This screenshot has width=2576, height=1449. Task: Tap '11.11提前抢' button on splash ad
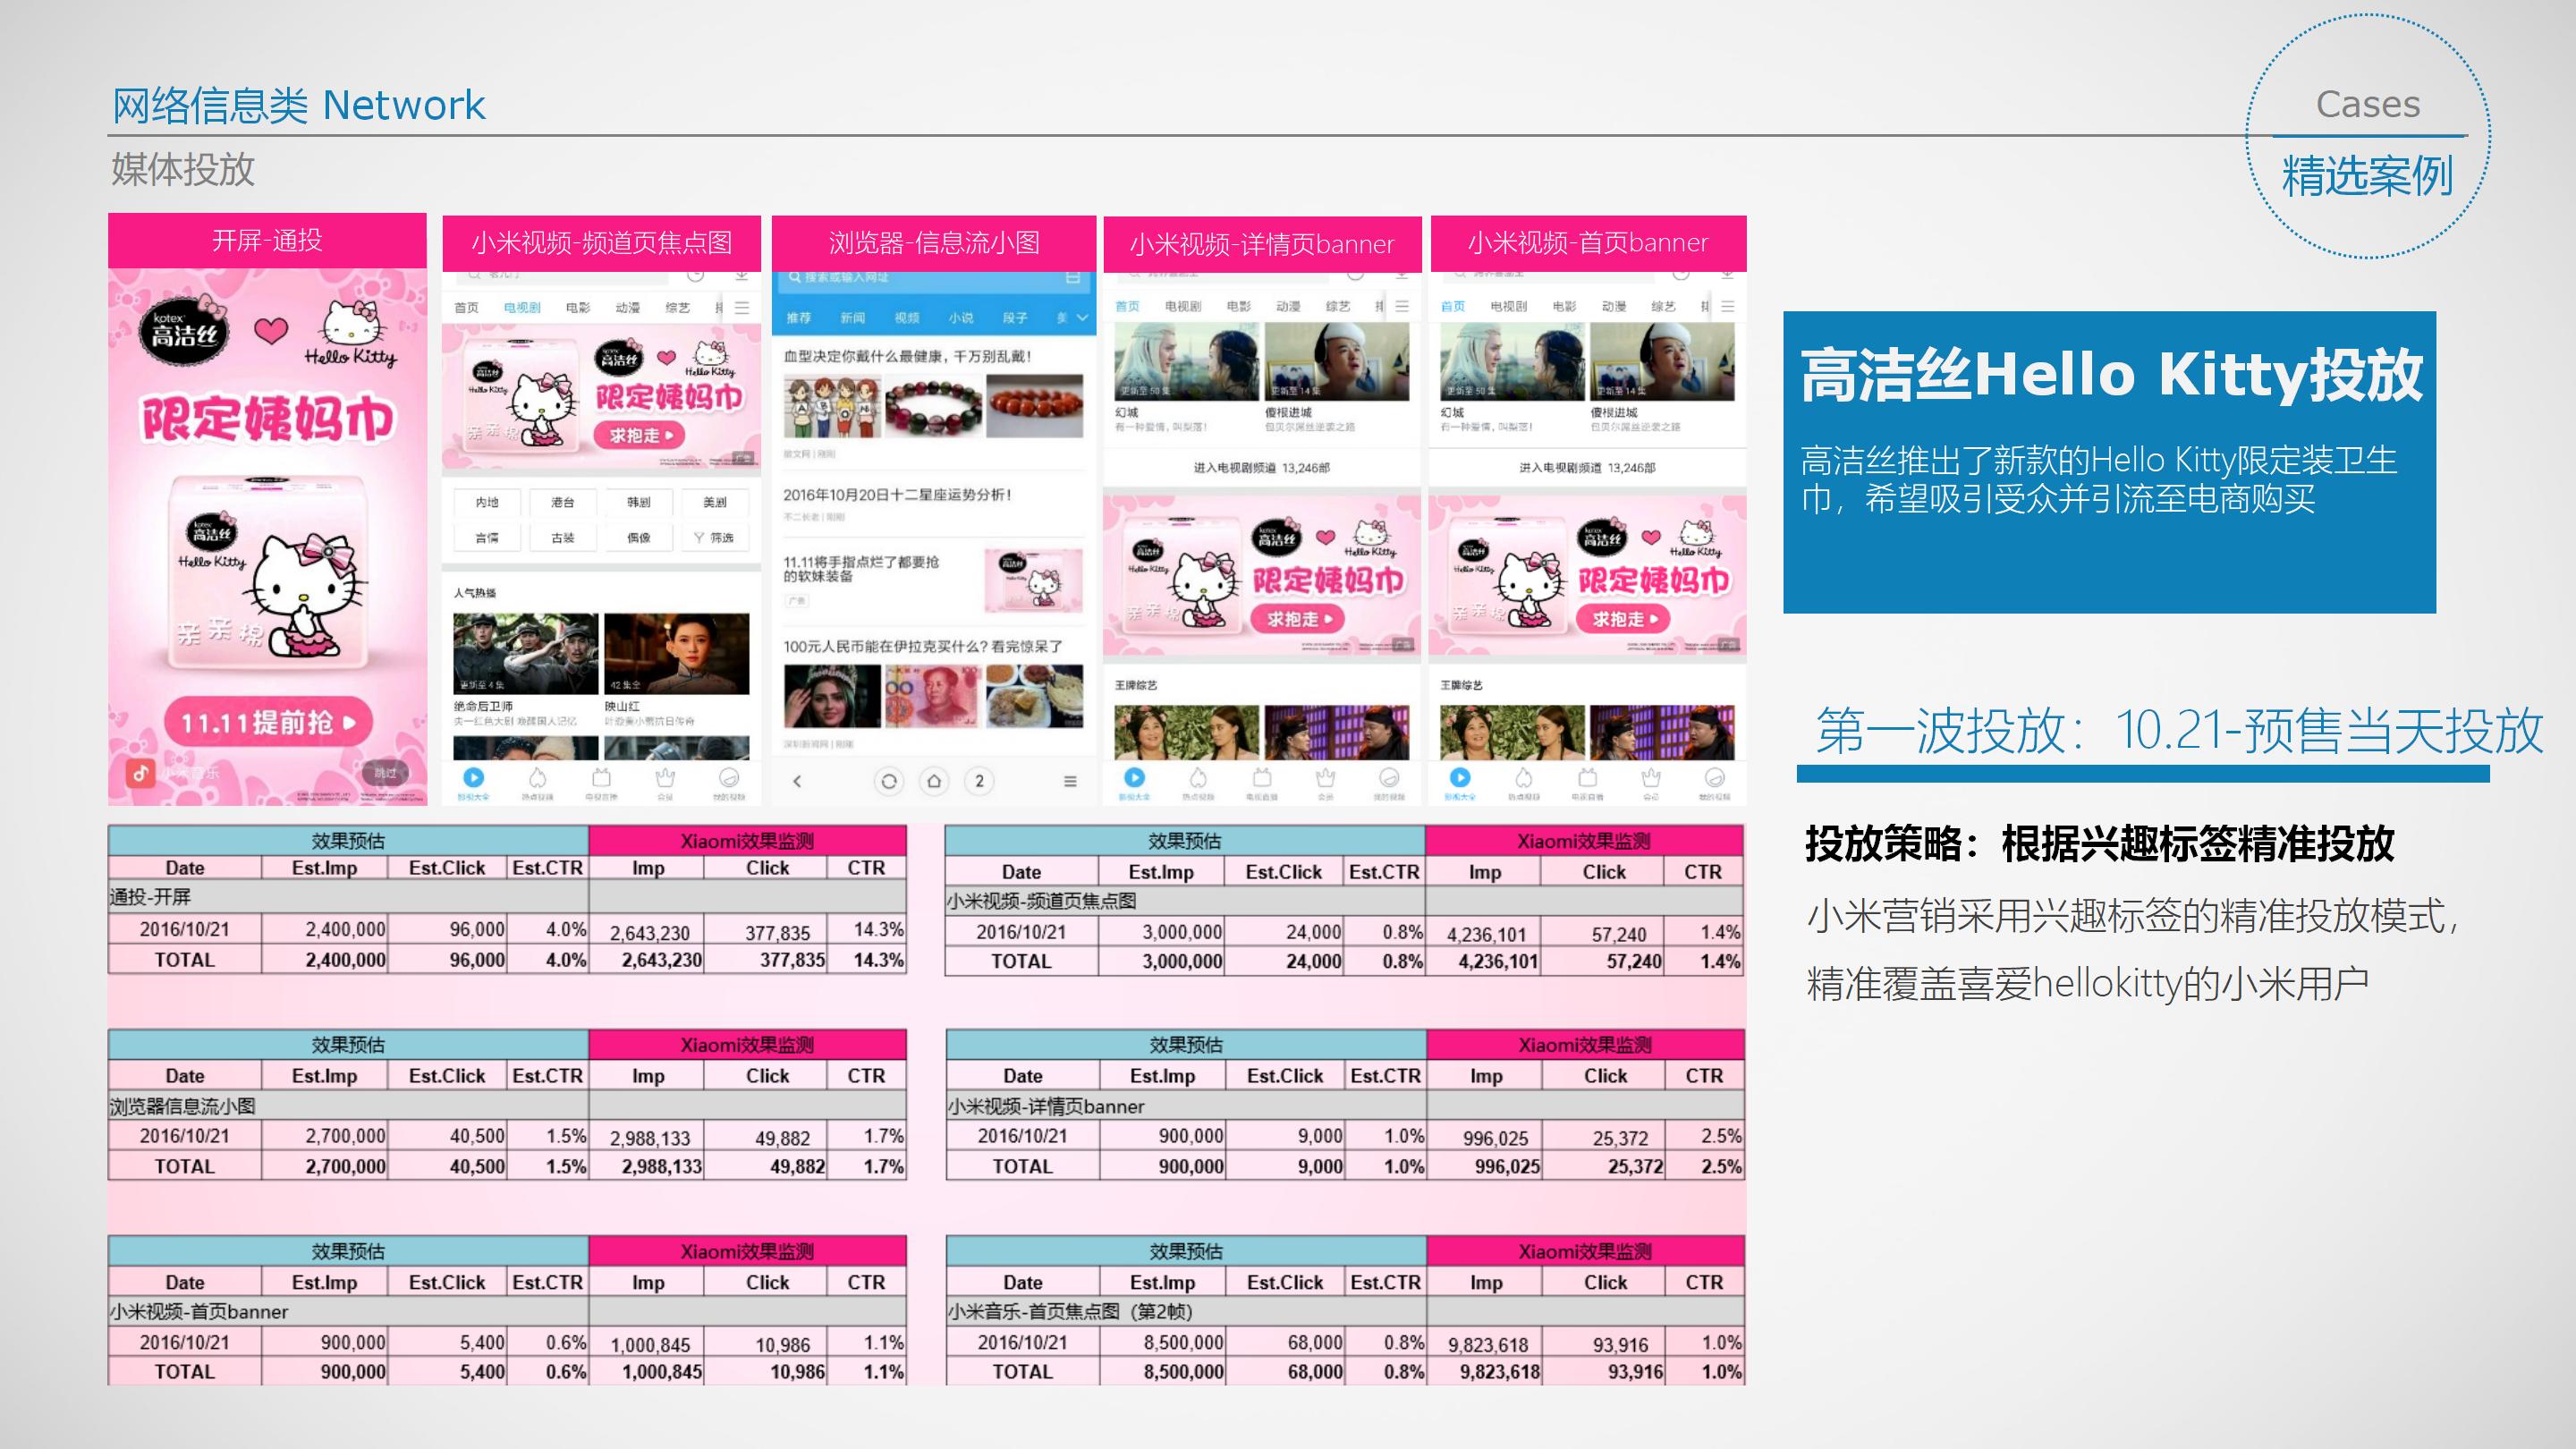coord(268,722)
